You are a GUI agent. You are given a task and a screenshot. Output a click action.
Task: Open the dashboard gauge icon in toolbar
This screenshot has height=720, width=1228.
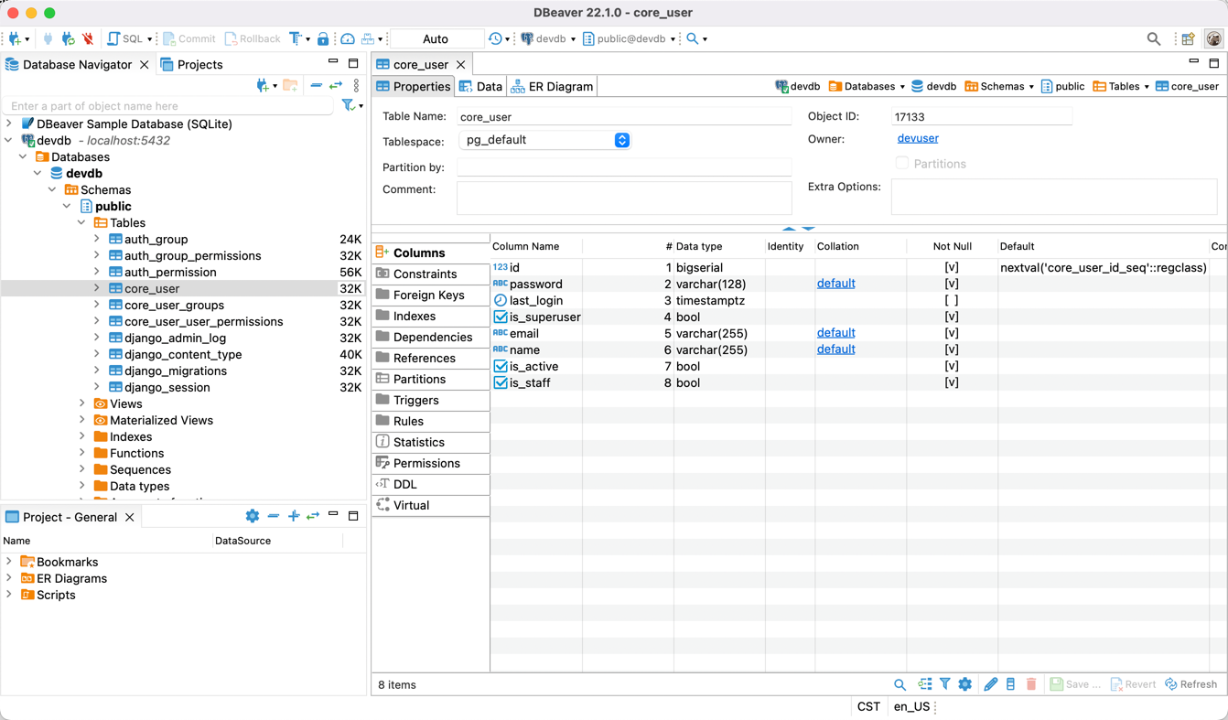click(x=348, y=38)
